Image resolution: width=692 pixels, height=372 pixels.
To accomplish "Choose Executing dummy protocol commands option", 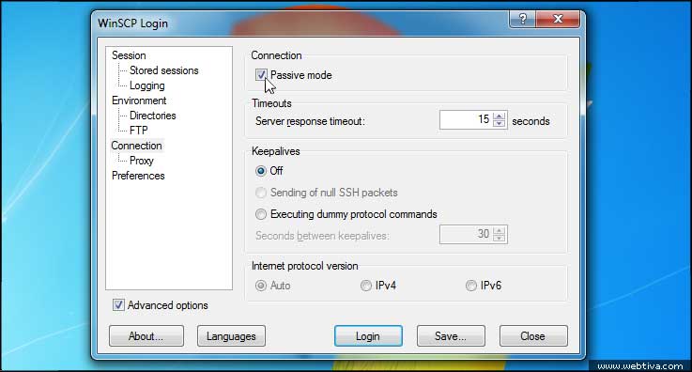I will pyautogui.click(x=261, y=214).
